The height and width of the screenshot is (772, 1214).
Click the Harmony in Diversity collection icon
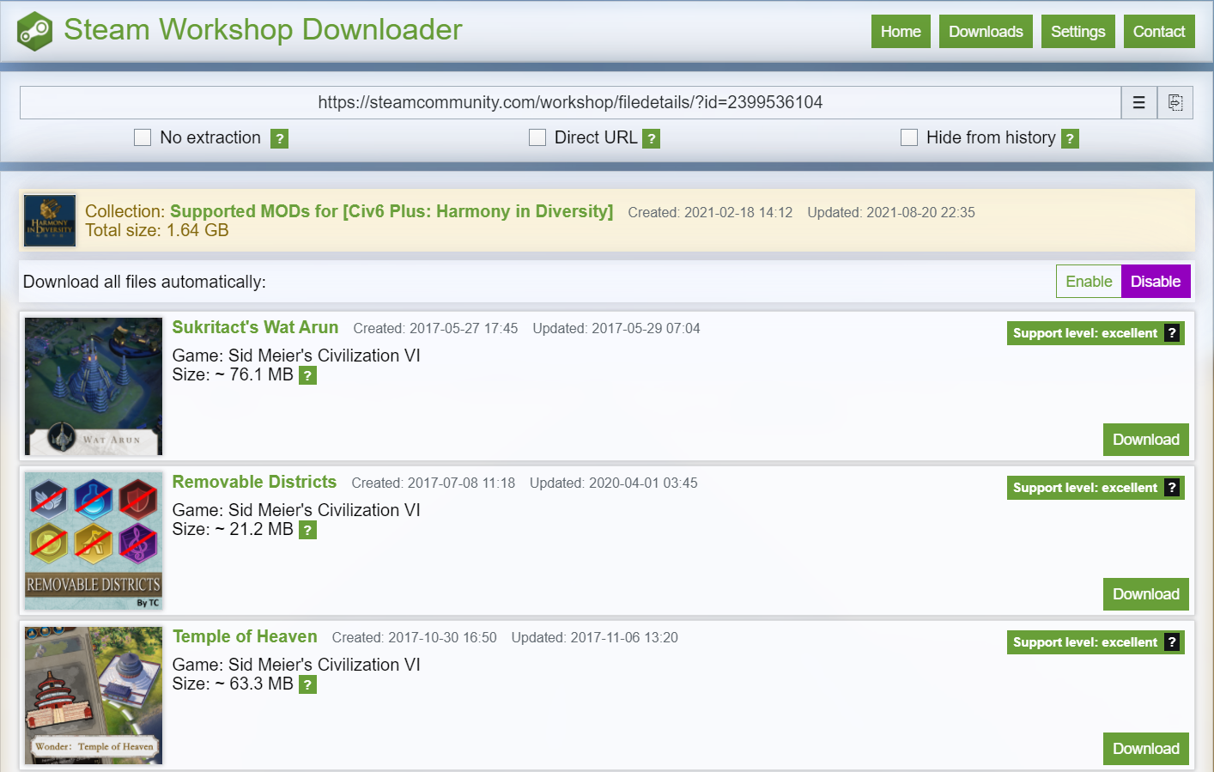click(50, 221)
